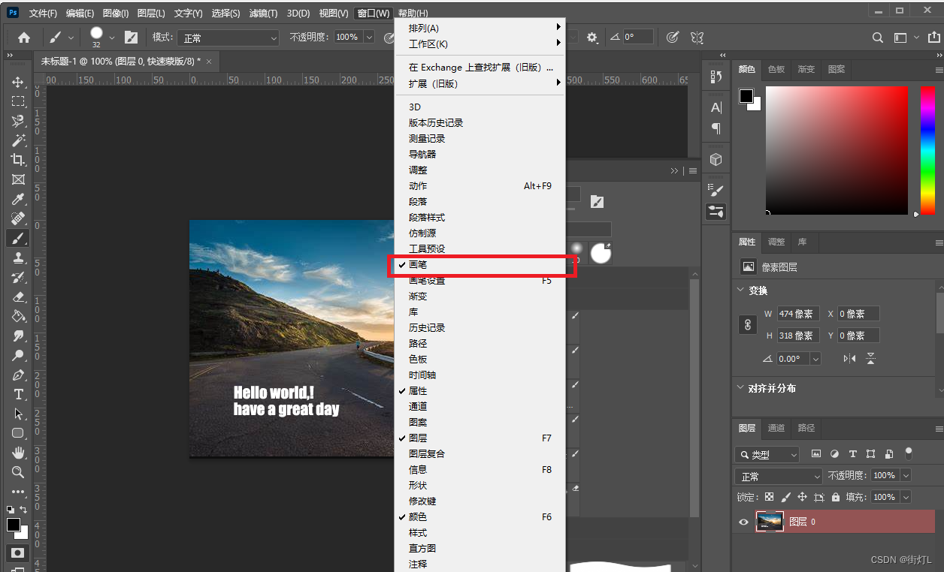Select the Pen tool
The height and width of the screenshot is (572, 944).
18,375
